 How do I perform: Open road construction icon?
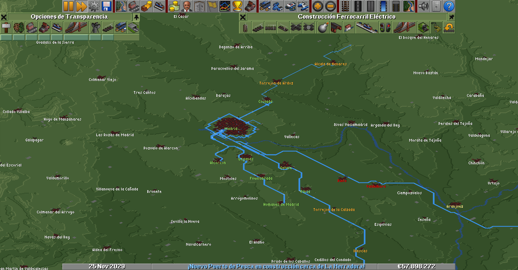pyautogui.click(x=358, y=6)
